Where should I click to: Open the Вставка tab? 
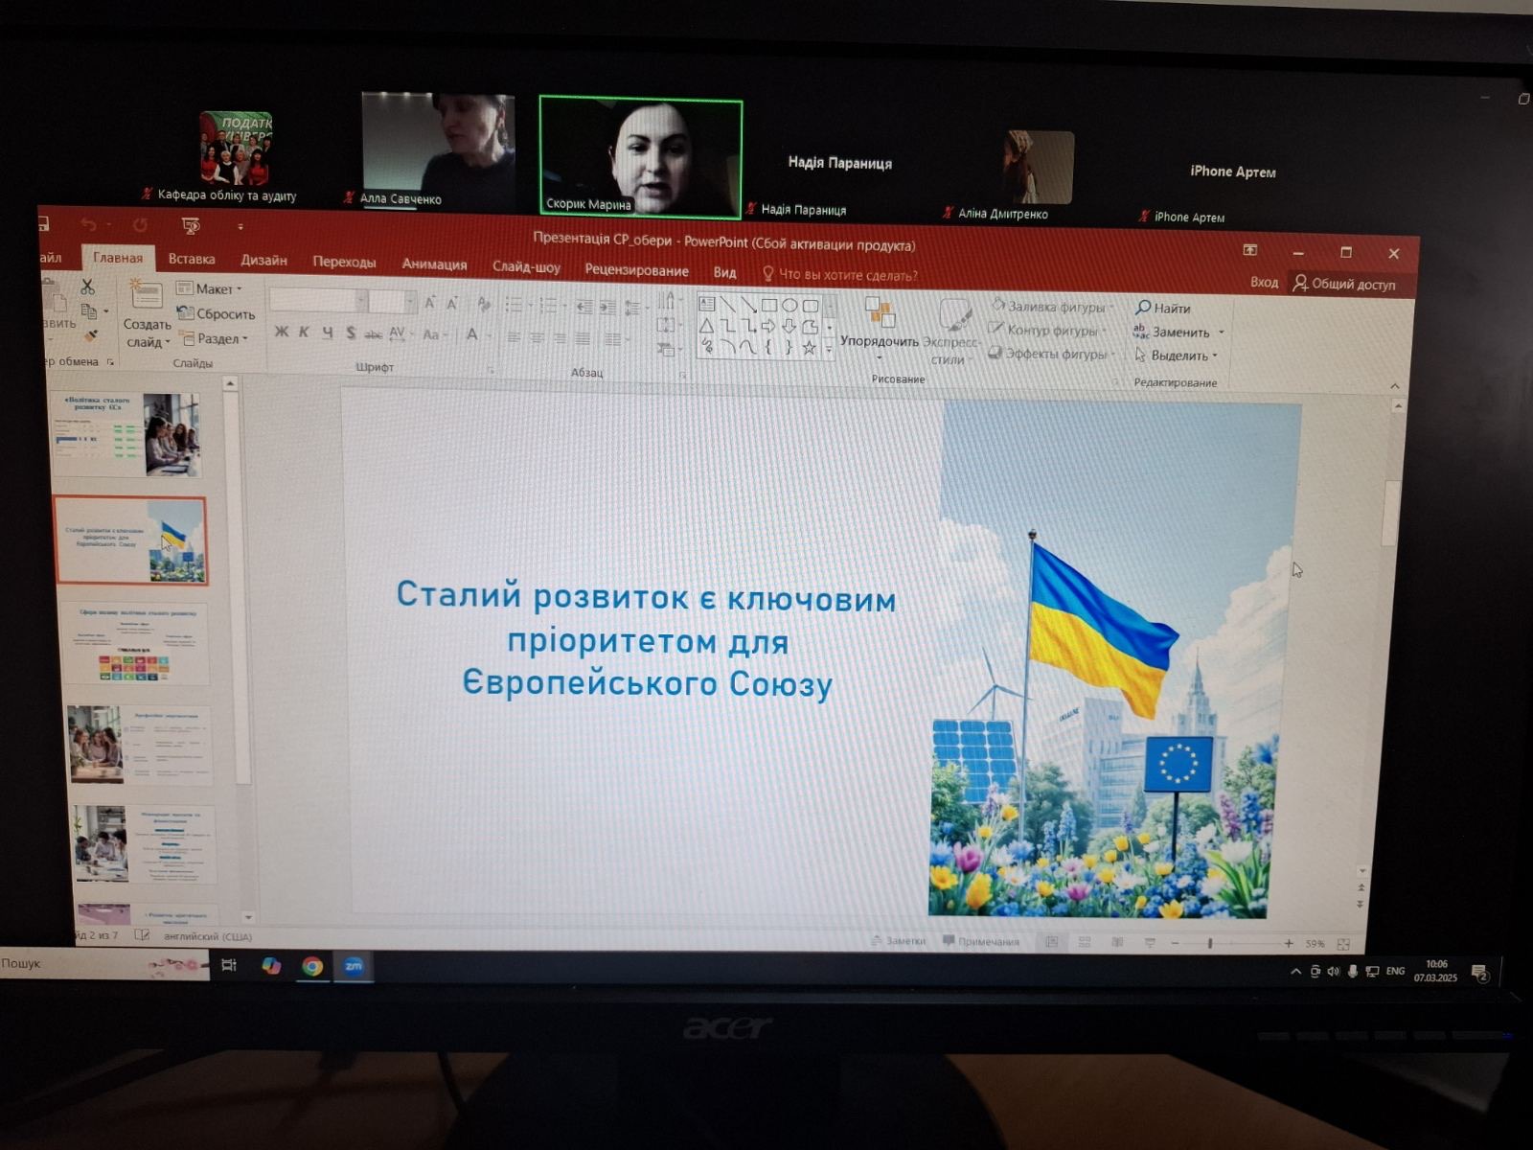[x=192, y=259]
